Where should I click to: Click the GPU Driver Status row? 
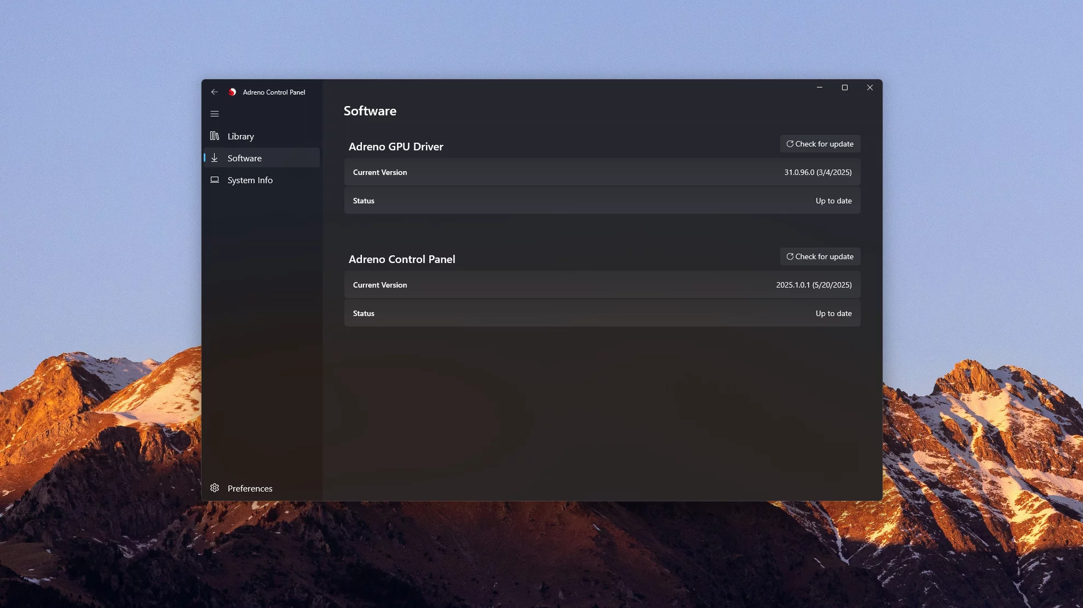(x=602, y=201)
